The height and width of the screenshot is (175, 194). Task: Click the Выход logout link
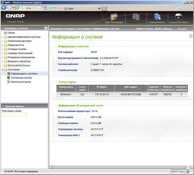(167, 28)
